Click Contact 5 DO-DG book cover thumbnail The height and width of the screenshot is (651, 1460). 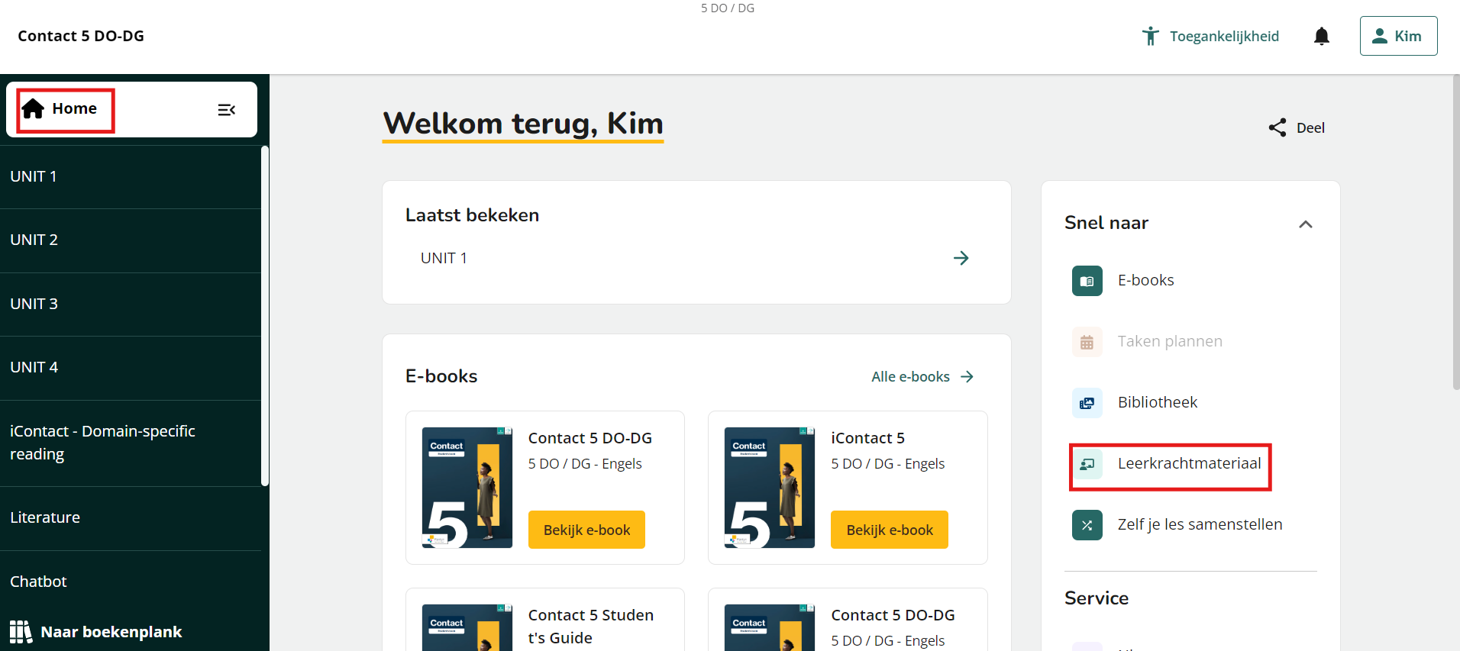(x=467, y=488)
